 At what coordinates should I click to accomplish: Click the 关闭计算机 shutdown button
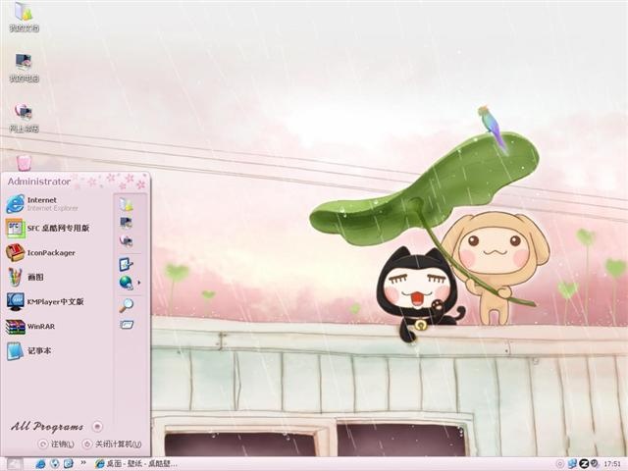click(x=112, y=445)
